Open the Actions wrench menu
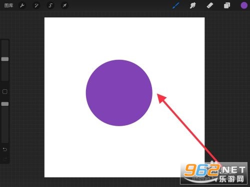Viewport: 250px width, 187px height. pyautogui.click(x=22, y=5)
